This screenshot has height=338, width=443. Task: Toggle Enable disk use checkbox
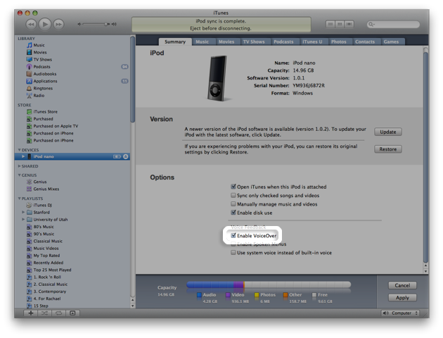tap(233, 213)
